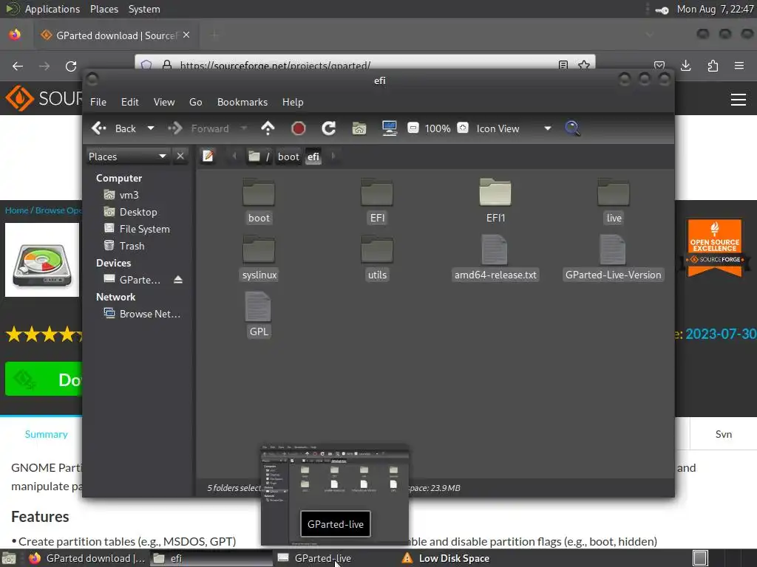Switch to efi window in taskbar
757x567 pixels.
(x=211, y=558)
